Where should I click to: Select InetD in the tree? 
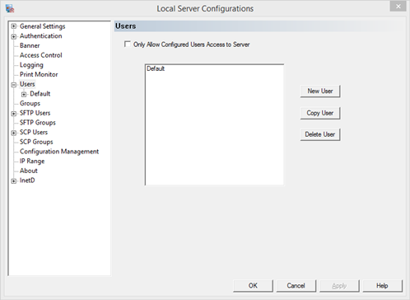point(27,180)
